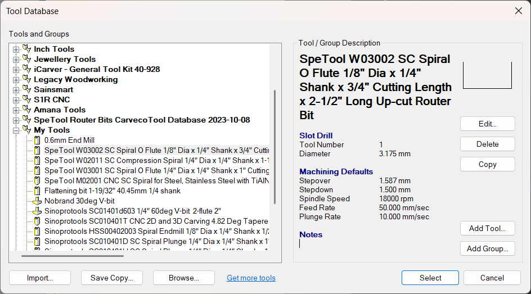Open the Get more tools link
The image size is (531, 294).
[x=251, y=278]
